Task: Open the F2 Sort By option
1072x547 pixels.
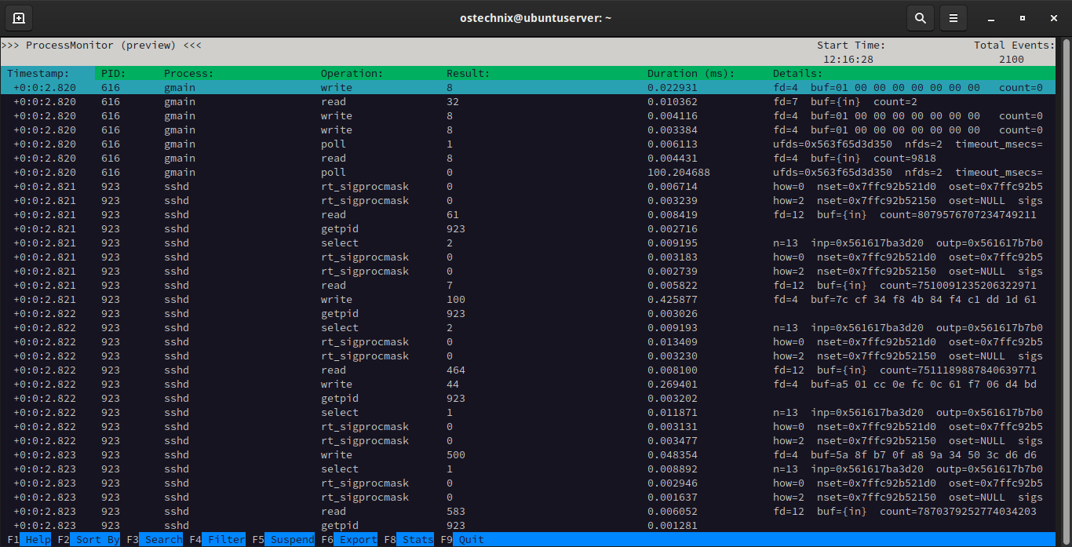Action: pyautogui.click(x=97, y=539)
